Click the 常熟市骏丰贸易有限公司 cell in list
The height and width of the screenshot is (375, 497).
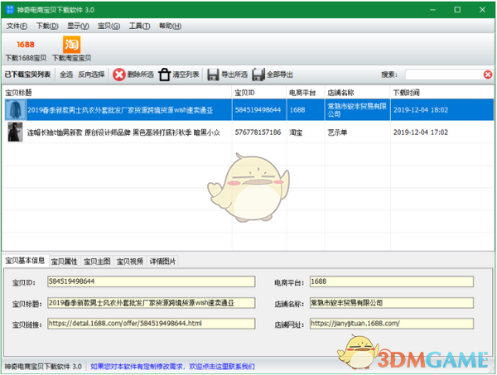[x=357, y=110]
